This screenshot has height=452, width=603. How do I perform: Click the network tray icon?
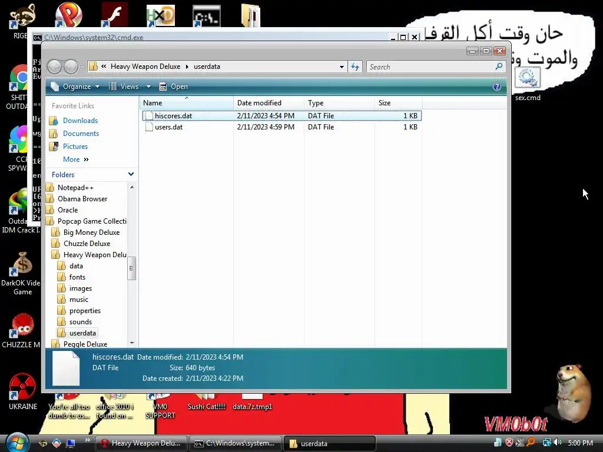point(546,443)
